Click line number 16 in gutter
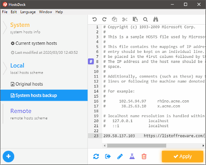This screenshot has height=165, width=206. click(96, 101)
